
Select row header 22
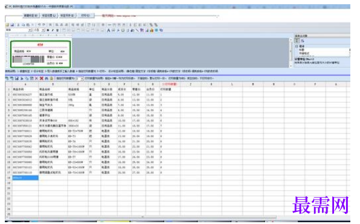[8, 199]
